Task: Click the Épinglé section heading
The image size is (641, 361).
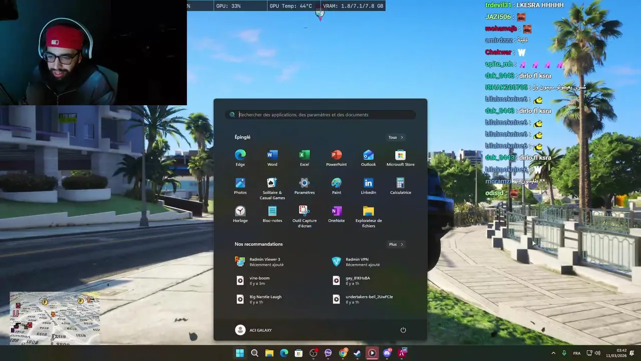Action: pyautogui.click(x=242, y=137)
